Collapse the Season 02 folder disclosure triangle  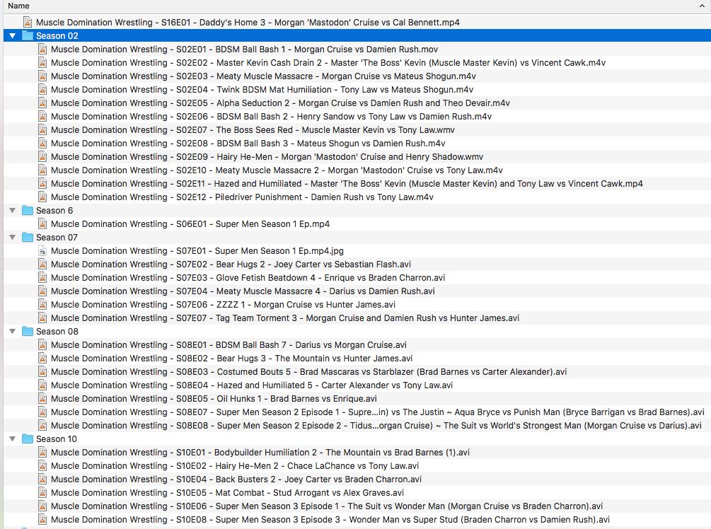coord(12,36)
